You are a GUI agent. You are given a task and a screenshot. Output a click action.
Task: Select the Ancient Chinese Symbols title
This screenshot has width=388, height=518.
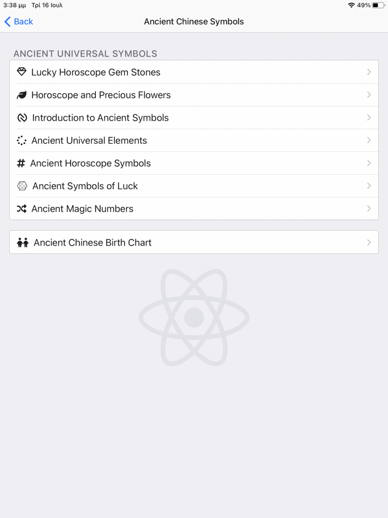click(x=193, y=21)
